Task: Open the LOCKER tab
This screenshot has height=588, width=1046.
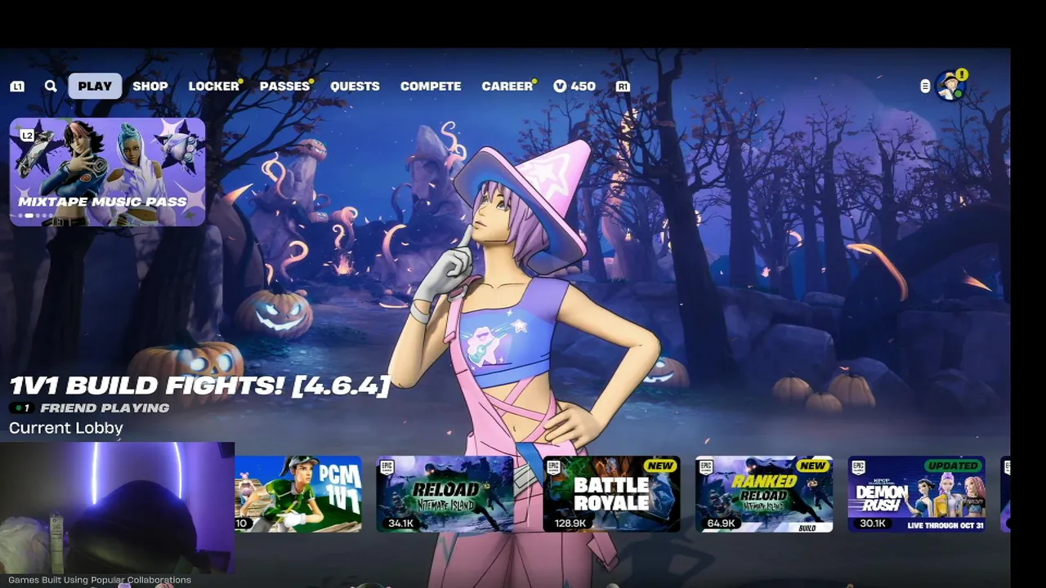Action: [x=213, y=86]
